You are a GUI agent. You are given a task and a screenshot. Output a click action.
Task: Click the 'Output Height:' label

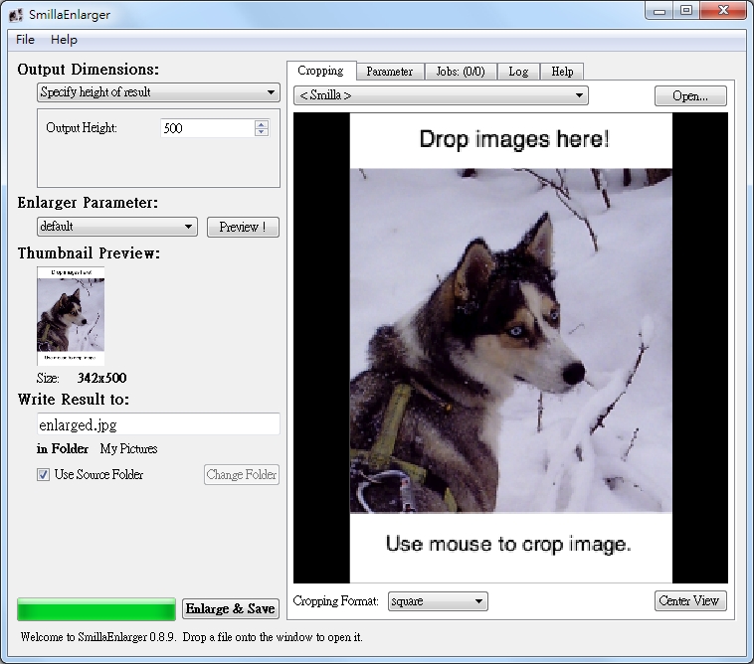[82, 128]
